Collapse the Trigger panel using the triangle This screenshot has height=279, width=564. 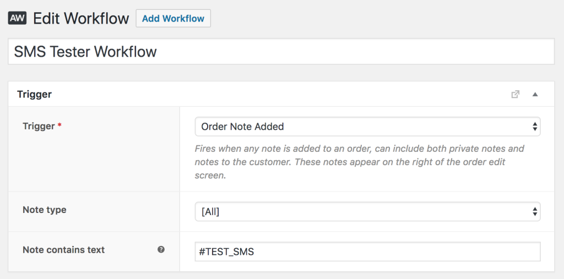tap(534, 94)
